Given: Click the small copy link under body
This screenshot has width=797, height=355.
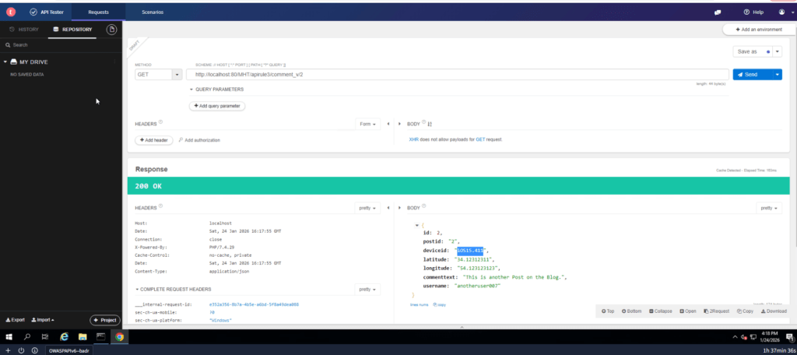Looking at the screenshot, I should coord(439,304).
